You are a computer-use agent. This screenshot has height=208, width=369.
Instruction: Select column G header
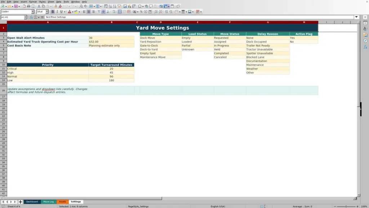[x=268, y=22]
